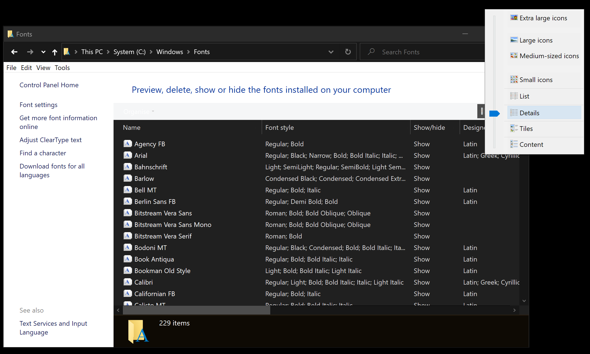Click the Back navigation arrow
This screenshot has width=590, height=354.
(14, 52)
